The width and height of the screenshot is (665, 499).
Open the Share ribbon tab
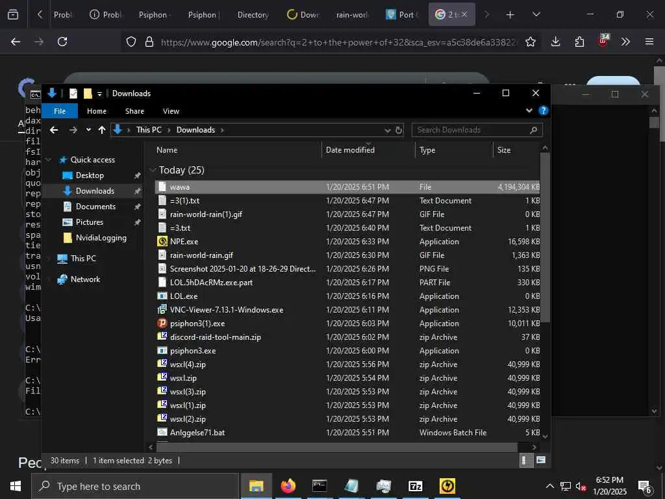134,111
